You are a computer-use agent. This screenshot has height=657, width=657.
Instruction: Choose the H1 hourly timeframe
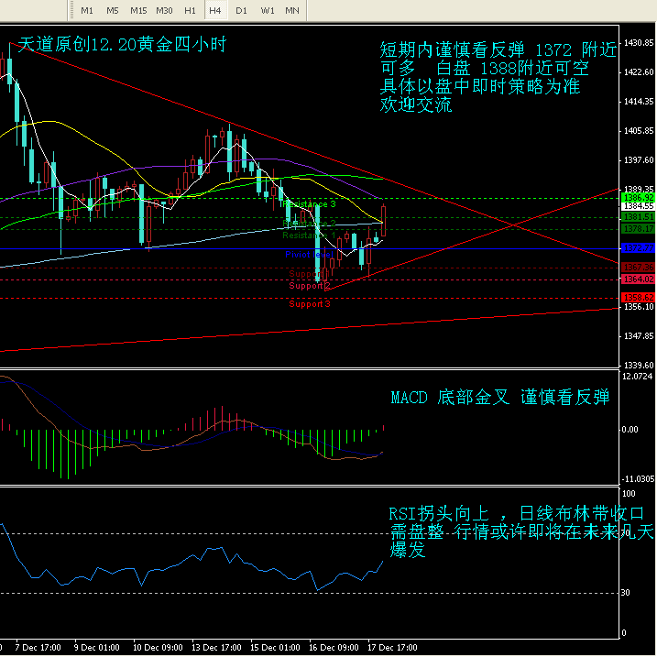pos(190,10)
